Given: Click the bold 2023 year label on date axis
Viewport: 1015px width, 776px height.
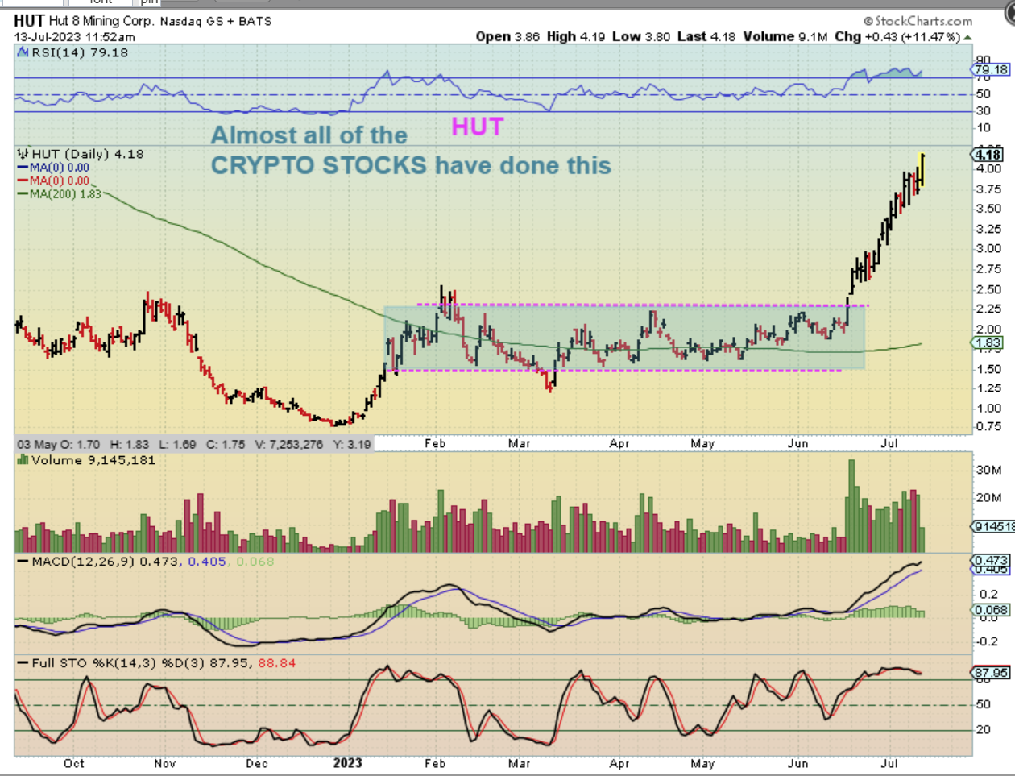Looking at the screenshot, I should (348, 762).
